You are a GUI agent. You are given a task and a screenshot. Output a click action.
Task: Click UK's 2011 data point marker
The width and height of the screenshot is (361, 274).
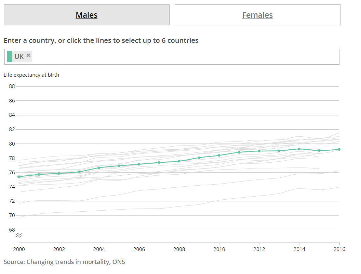tap(239, 152)
